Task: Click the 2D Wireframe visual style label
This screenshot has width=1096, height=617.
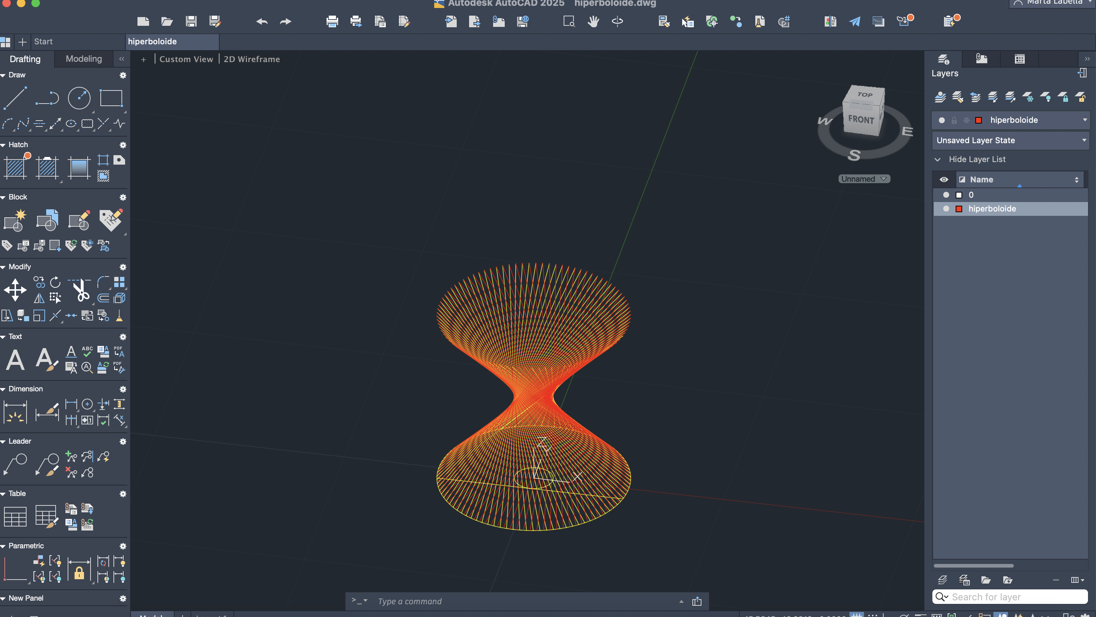Action: 252,59
